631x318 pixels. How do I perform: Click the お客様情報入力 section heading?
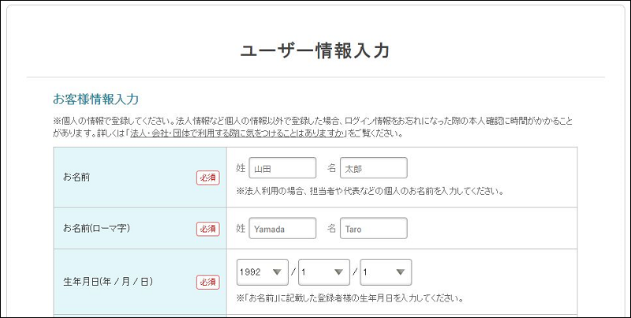point(95,99)
